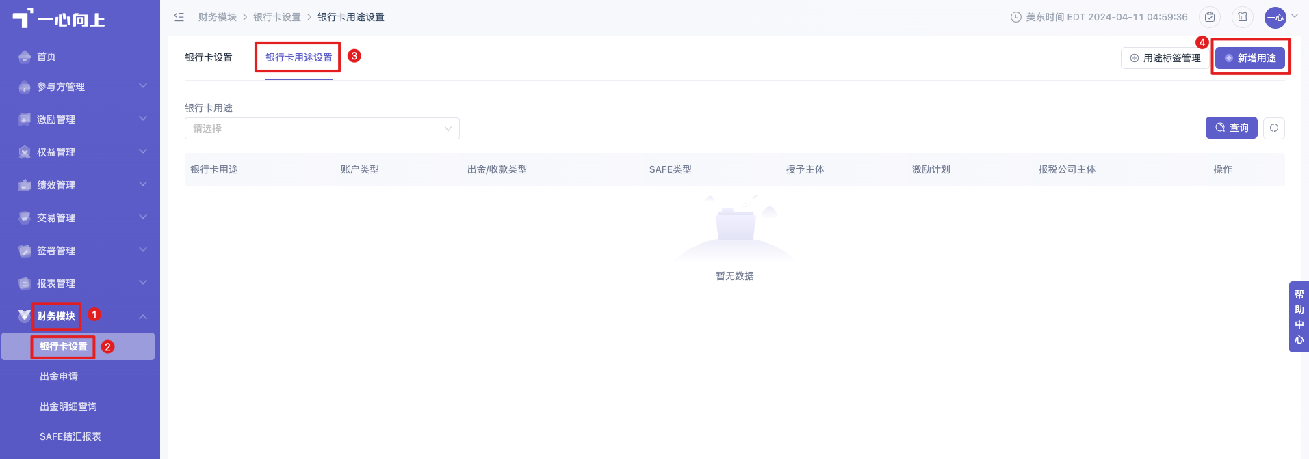Image resolution: width=1309 pixels, height=459 pixels.
Task: Click the 绩效管理 sidebar icon
Action: pos(25,185)
